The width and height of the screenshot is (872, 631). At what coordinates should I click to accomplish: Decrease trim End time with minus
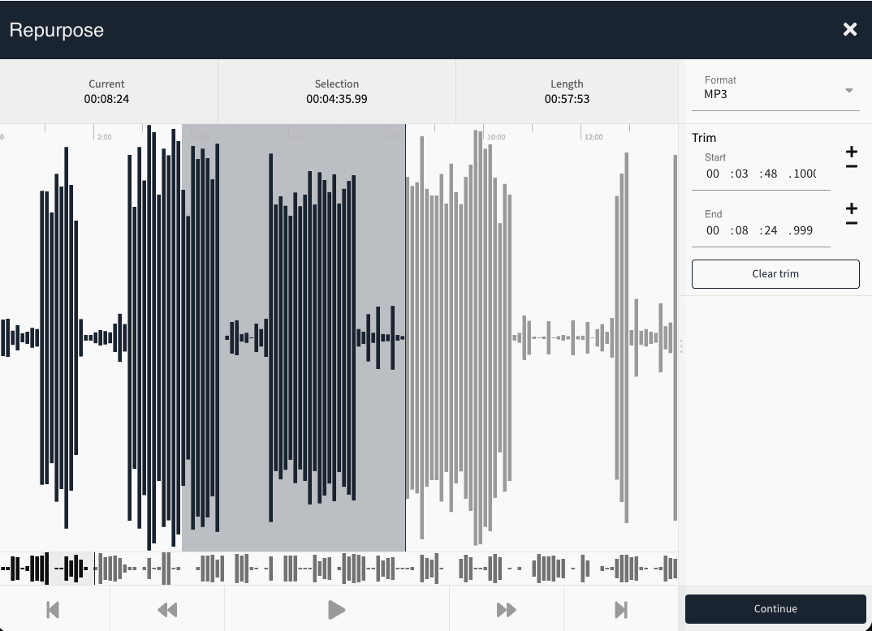pyautogui.click(x=851, y=224)
